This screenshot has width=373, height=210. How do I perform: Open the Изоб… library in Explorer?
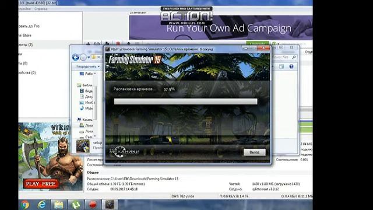click(86, 103)
